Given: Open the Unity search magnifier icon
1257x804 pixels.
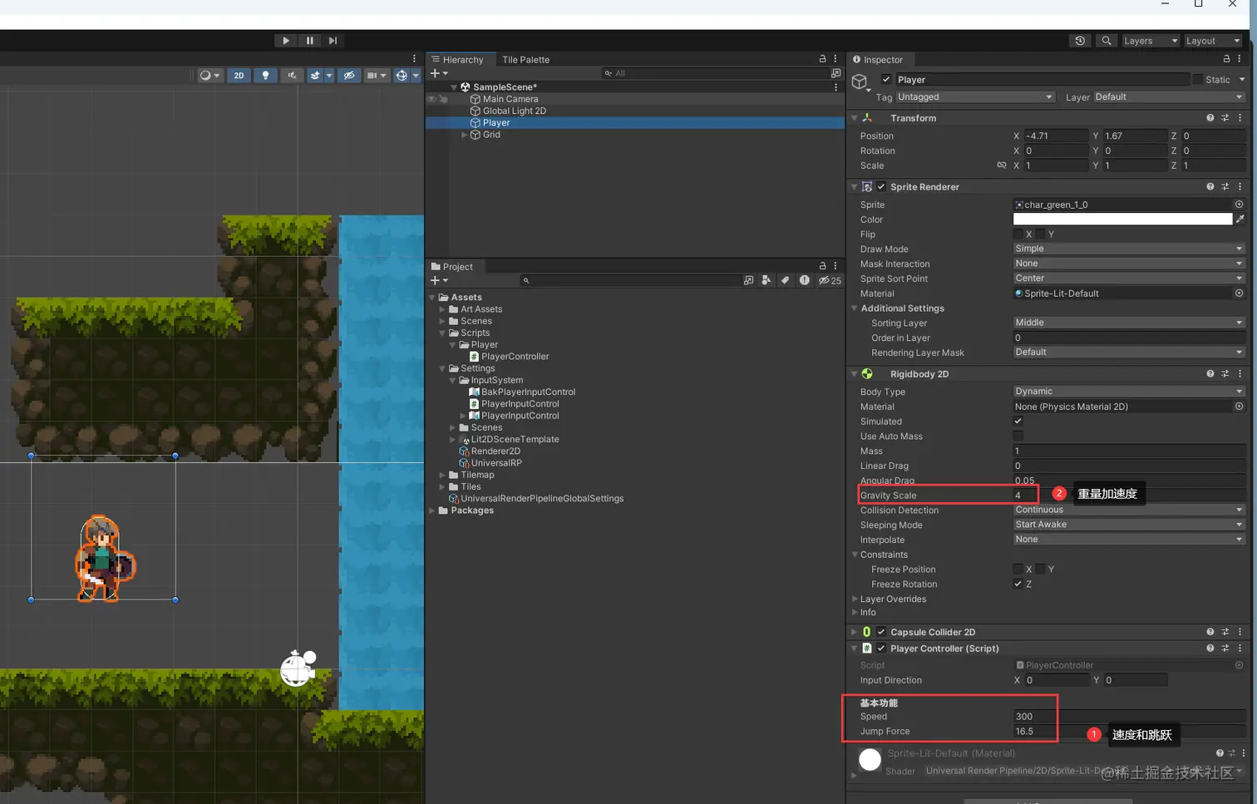Looking at the screenshot, I should coord(1107,41).
